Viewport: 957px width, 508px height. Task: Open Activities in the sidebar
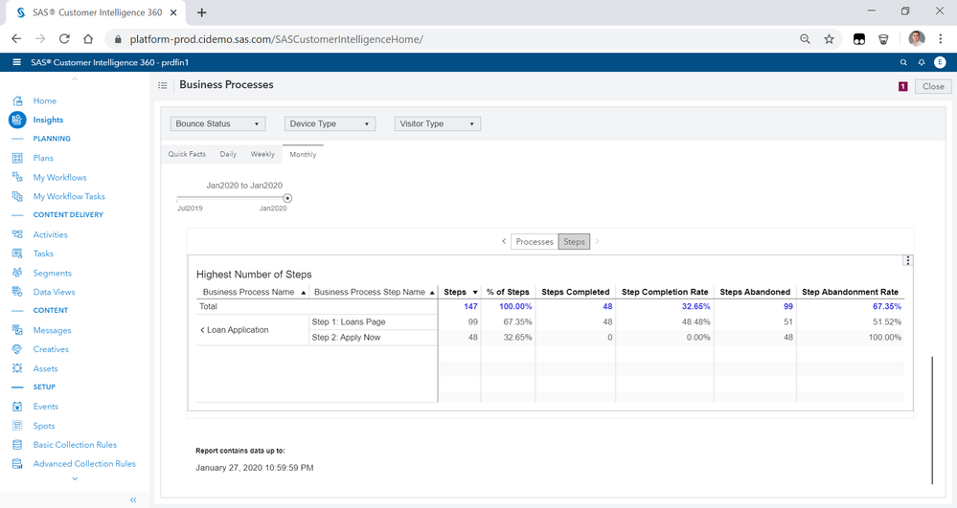pyautogui.click(x=50, y=234)
